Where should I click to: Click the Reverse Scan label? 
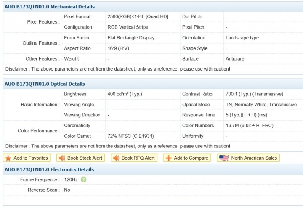coord(44,190)
